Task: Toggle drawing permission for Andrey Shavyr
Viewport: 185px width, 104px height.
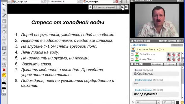Action: [x=178, y=59]
